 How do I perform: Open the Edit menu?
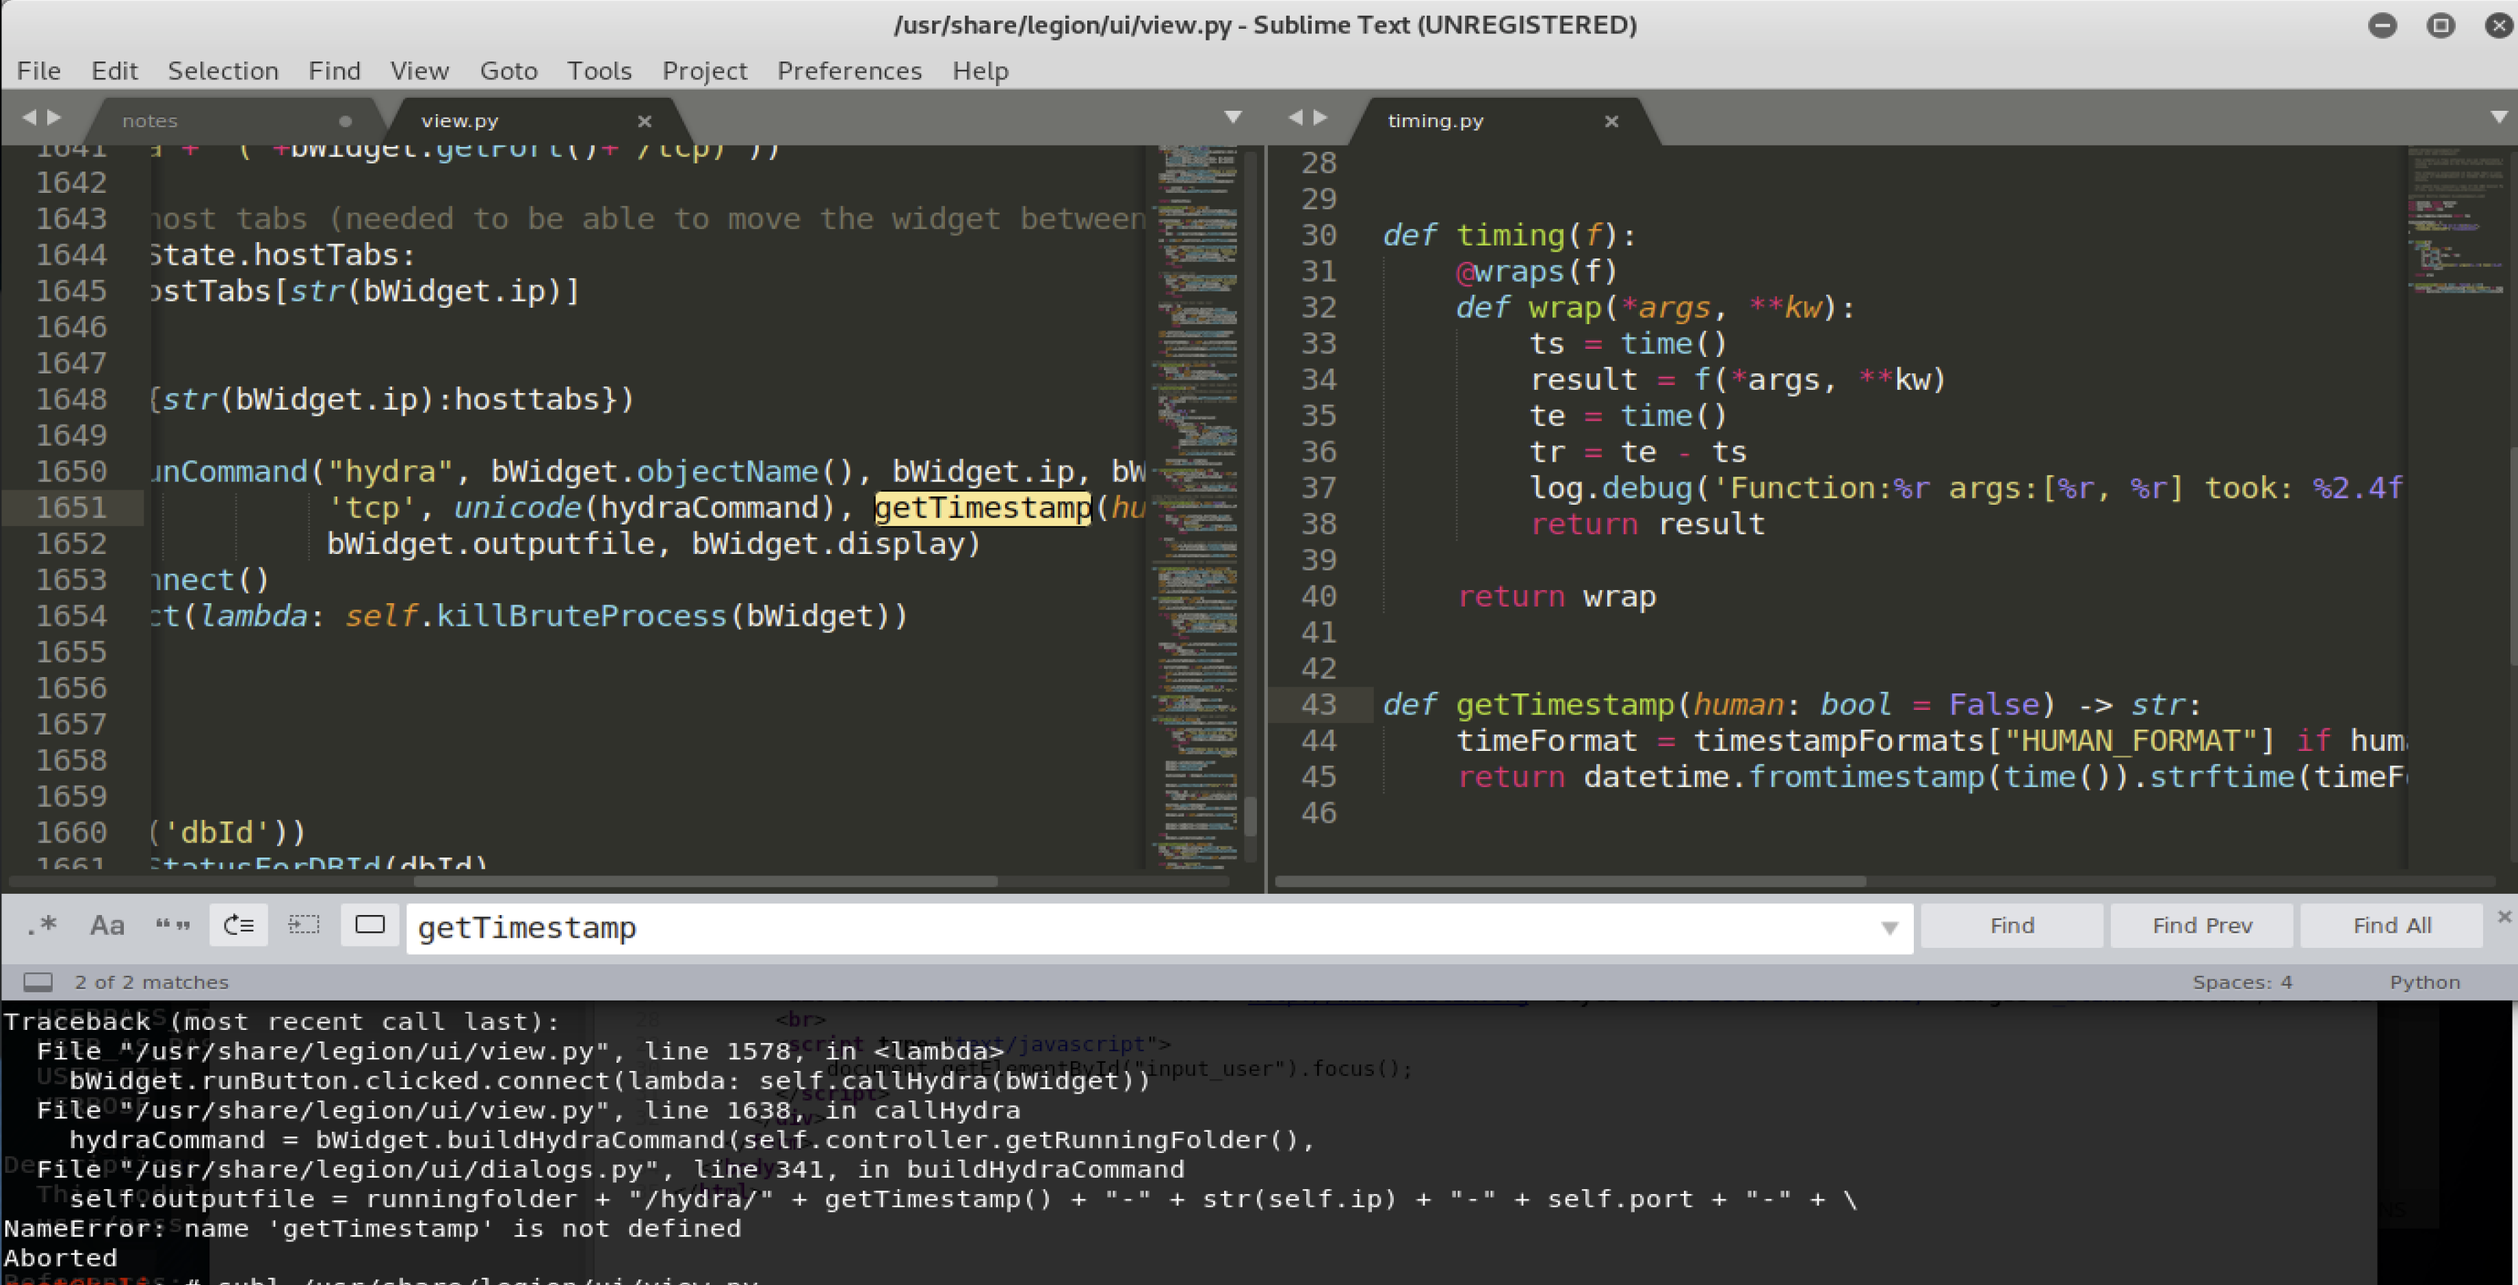114,71
